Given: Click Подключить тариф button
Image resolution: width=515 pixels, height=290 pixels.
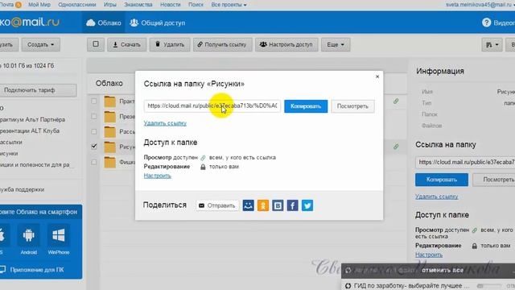Looking at the screenshot, I should coord(38,90).
